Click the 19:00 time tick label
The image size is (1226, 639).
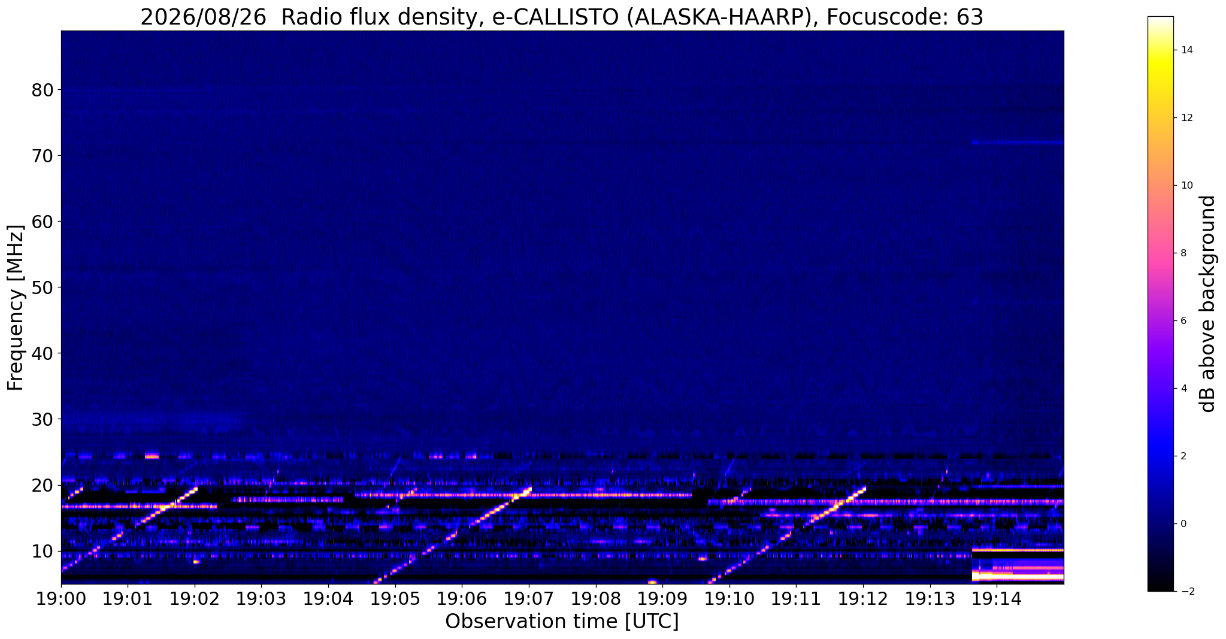pos(61,598)
